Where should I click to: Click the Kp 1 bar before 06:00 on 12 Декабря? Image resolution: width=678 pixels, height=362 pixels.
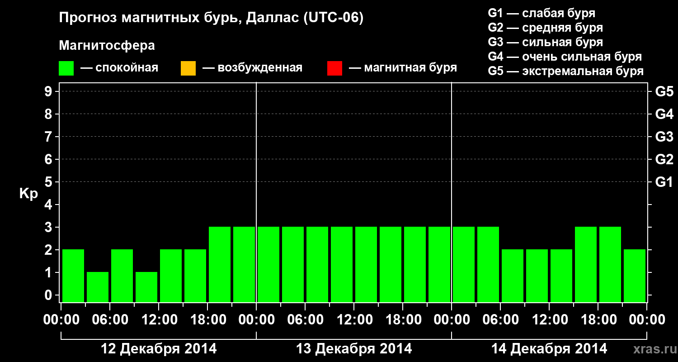click(98, 287)
